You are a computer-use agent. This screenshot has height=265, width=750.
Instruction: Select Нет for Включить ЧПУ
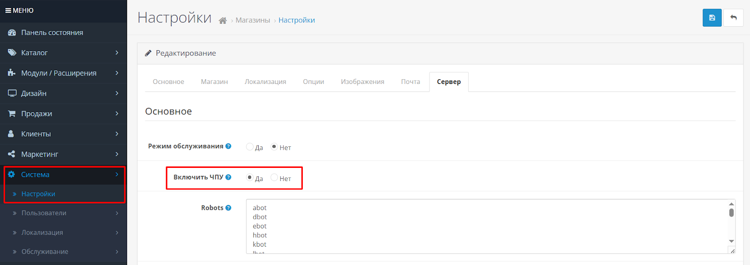pos(274,178)
